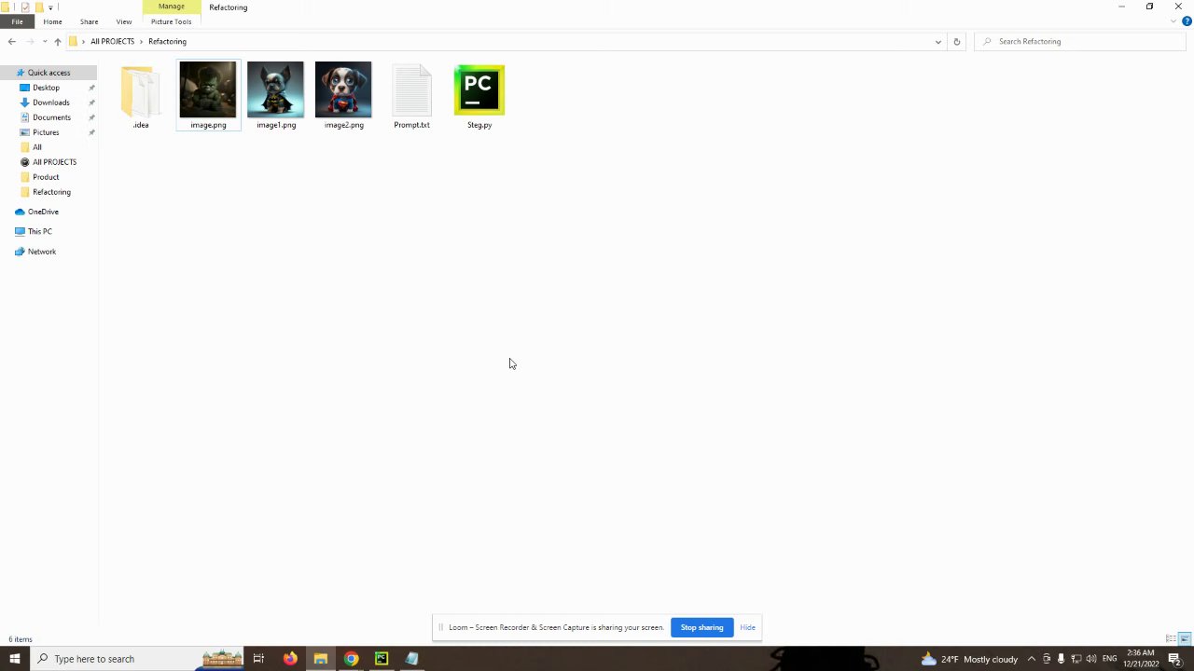Click ENG language indicator
The width and height of the screenshot is (1194, 671).
coord(1110,659)
